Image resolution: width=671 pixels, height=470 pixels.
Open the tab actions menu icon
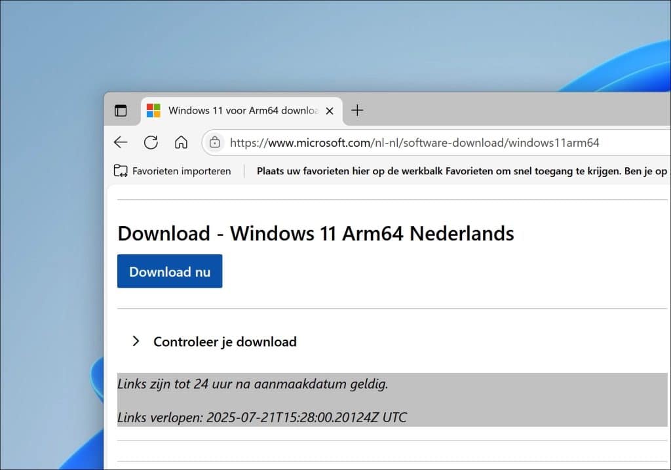[121, 110]
